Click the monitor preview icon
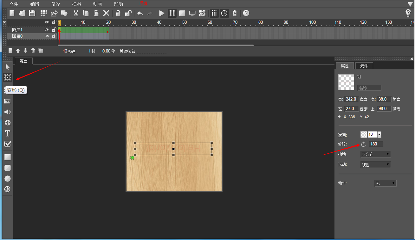The width and height of the screenshot is (415, 240). pyautogui.click(x=192, y=13)
